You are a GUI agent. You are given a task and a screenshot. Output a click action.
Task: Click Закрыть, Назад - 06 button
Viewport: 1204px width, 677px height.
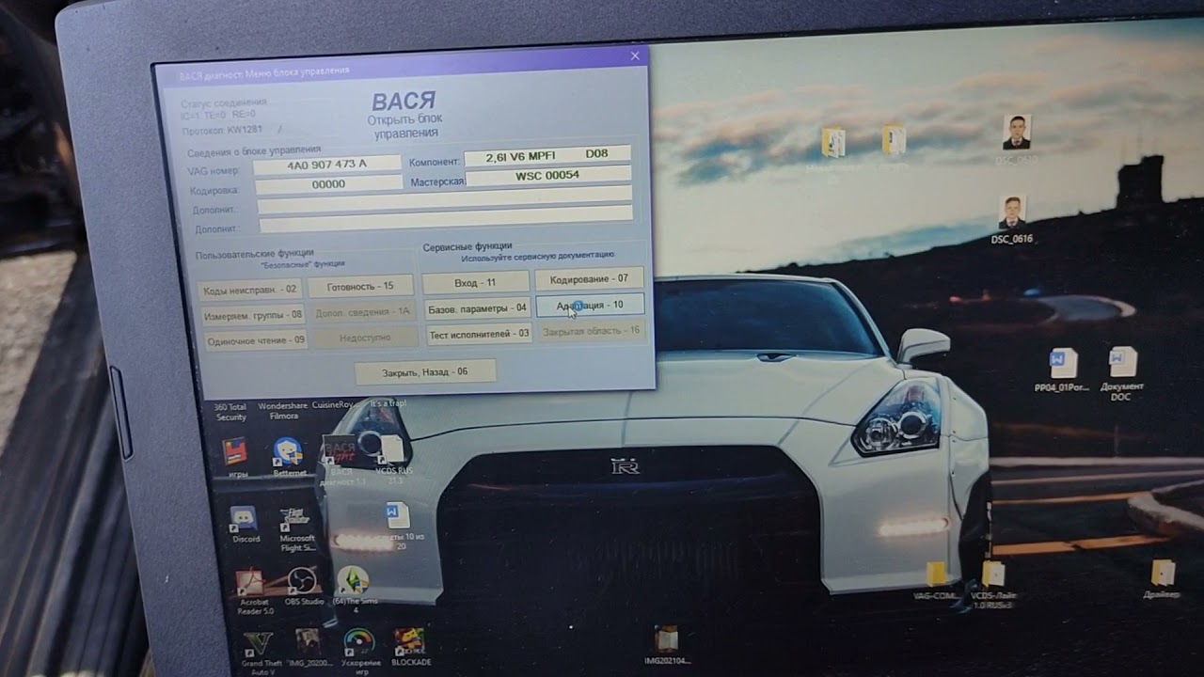click(425, 372)
